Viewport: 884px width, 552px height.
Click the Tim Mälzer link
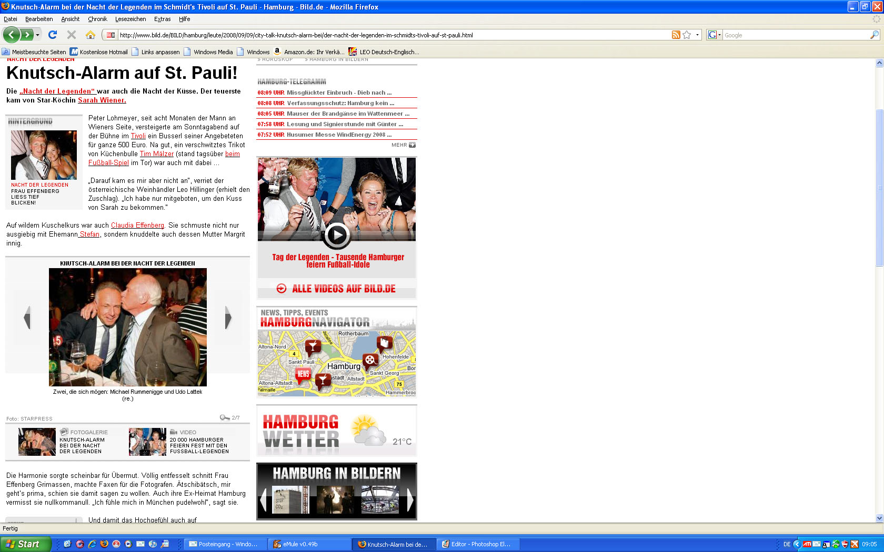[156, 154]
